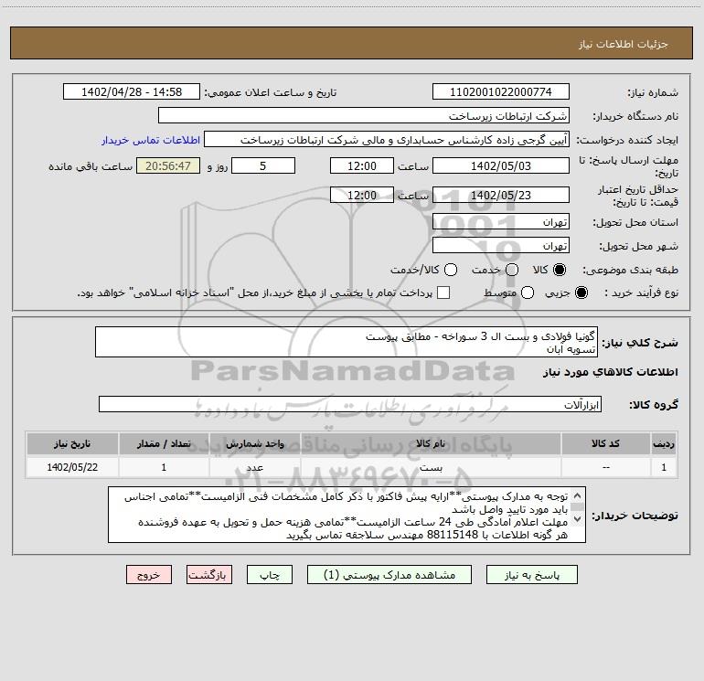Screen dimensions: 704x681
Task: Click the اطلاعات کالاهای مورد نیاز heading
Action: click(x=611, y=372)
